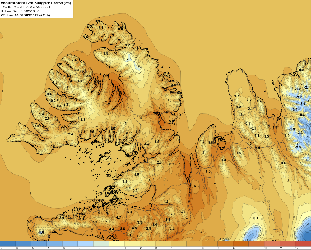This screenshot has height=250, width=311.
Task: Click the '1.7' temperature value on the northern peninsula
Action: pos(237,96)
